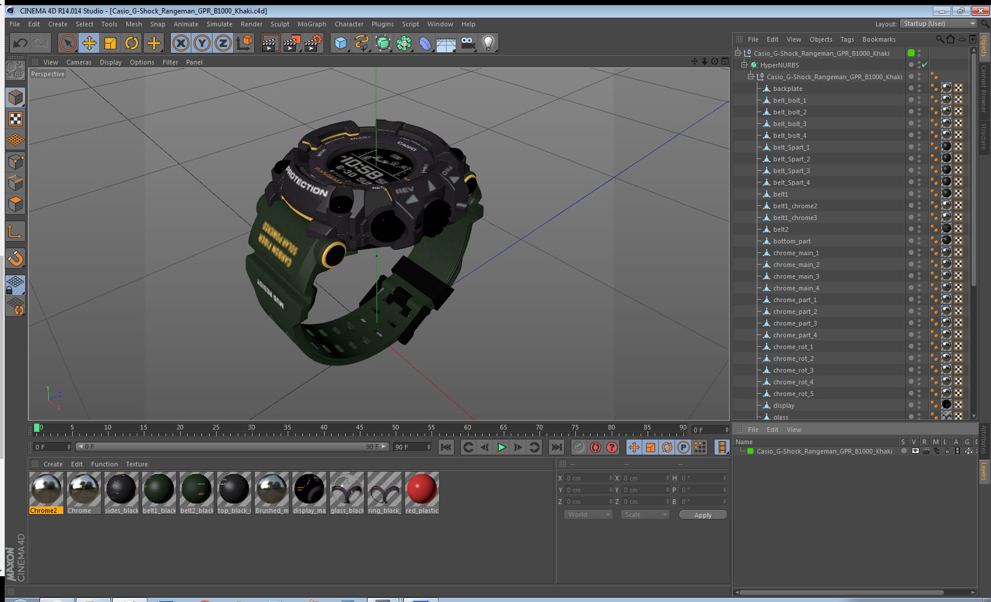The width and height of the screenshot is (991, 602).
Task: Add a light object
Action: [x=488, y=43]
